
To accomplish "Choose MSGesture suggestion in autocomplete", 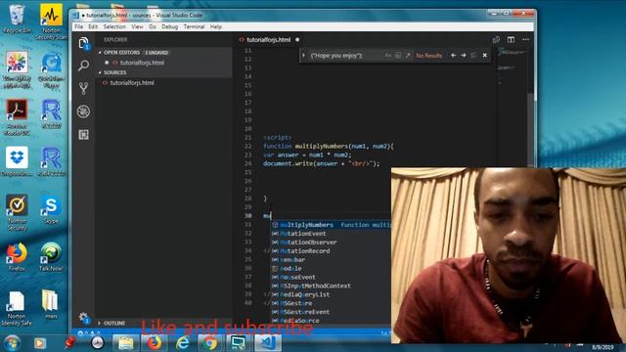I will [332, 303].
